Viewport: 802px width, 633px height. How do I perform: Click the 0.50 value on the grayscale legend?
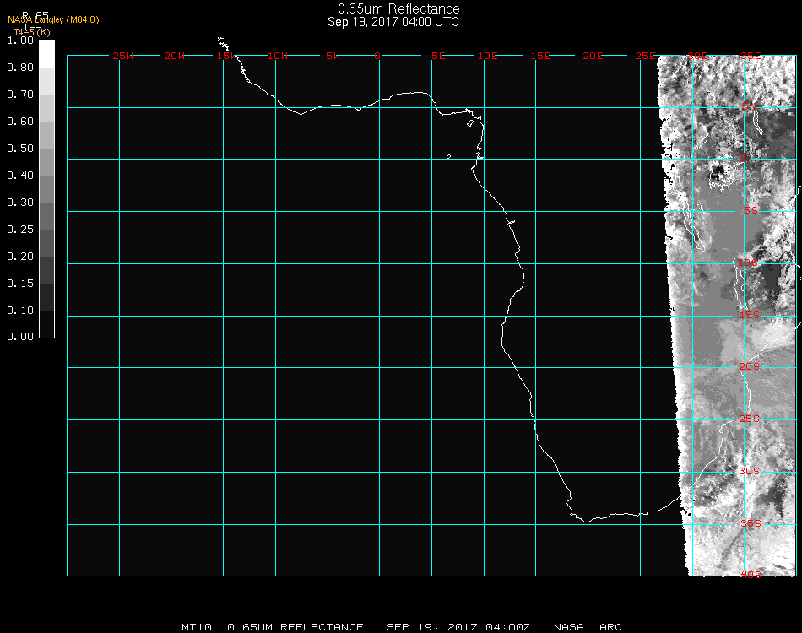pos(20,149)
